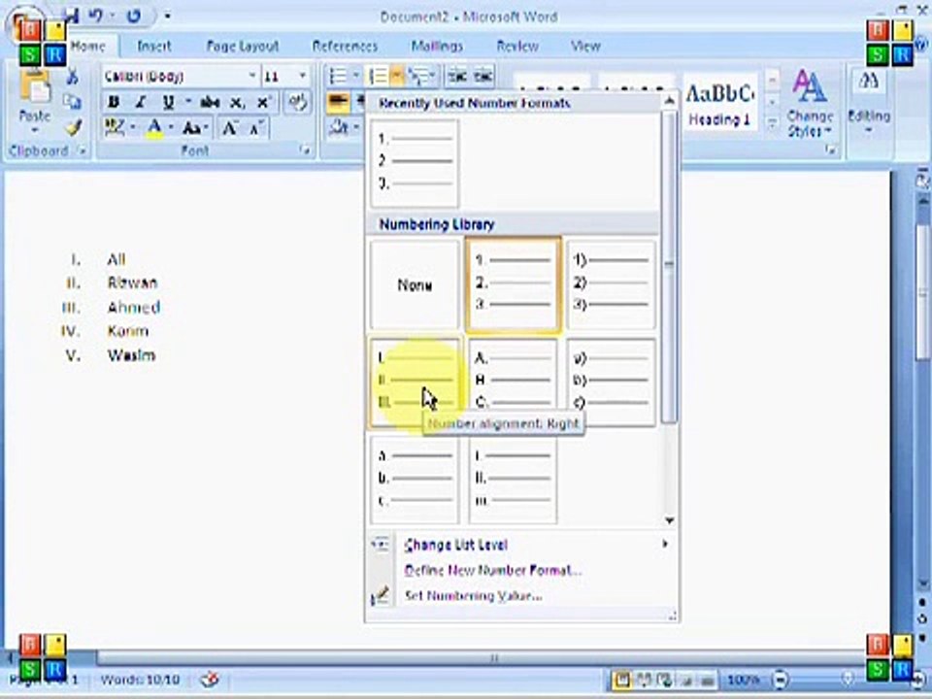This screenshot has height=699, width=932.
Task: Toggle Underline formatting
Action: 168,102
